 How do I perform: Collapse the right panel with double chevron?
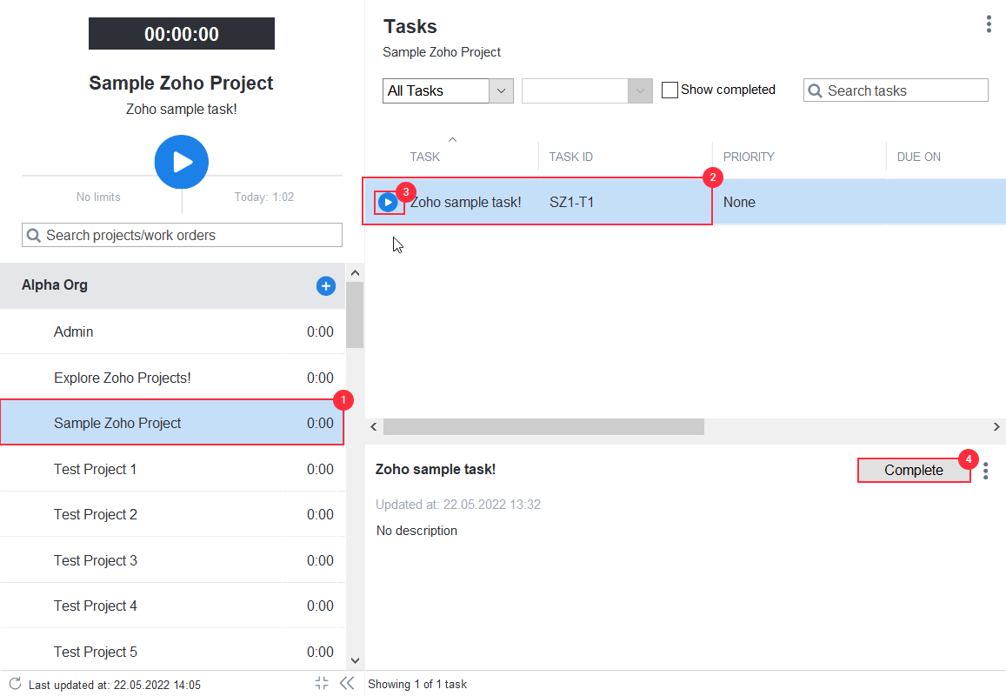pos(347,683)
